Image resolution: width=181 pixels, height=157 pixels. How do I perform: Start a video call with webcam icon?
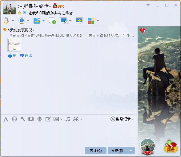[22, 21]
